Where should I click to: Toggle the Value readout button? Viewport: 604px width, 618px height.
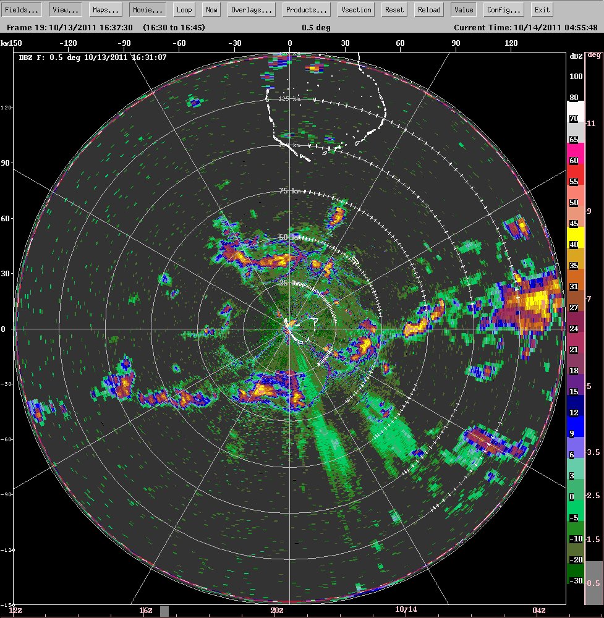[x=464, y=10]
